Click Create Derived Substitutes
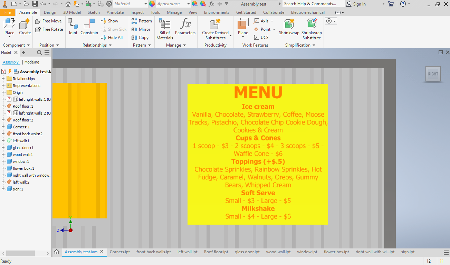The height and width of the screenshot is (265, 450). (216, 29)
